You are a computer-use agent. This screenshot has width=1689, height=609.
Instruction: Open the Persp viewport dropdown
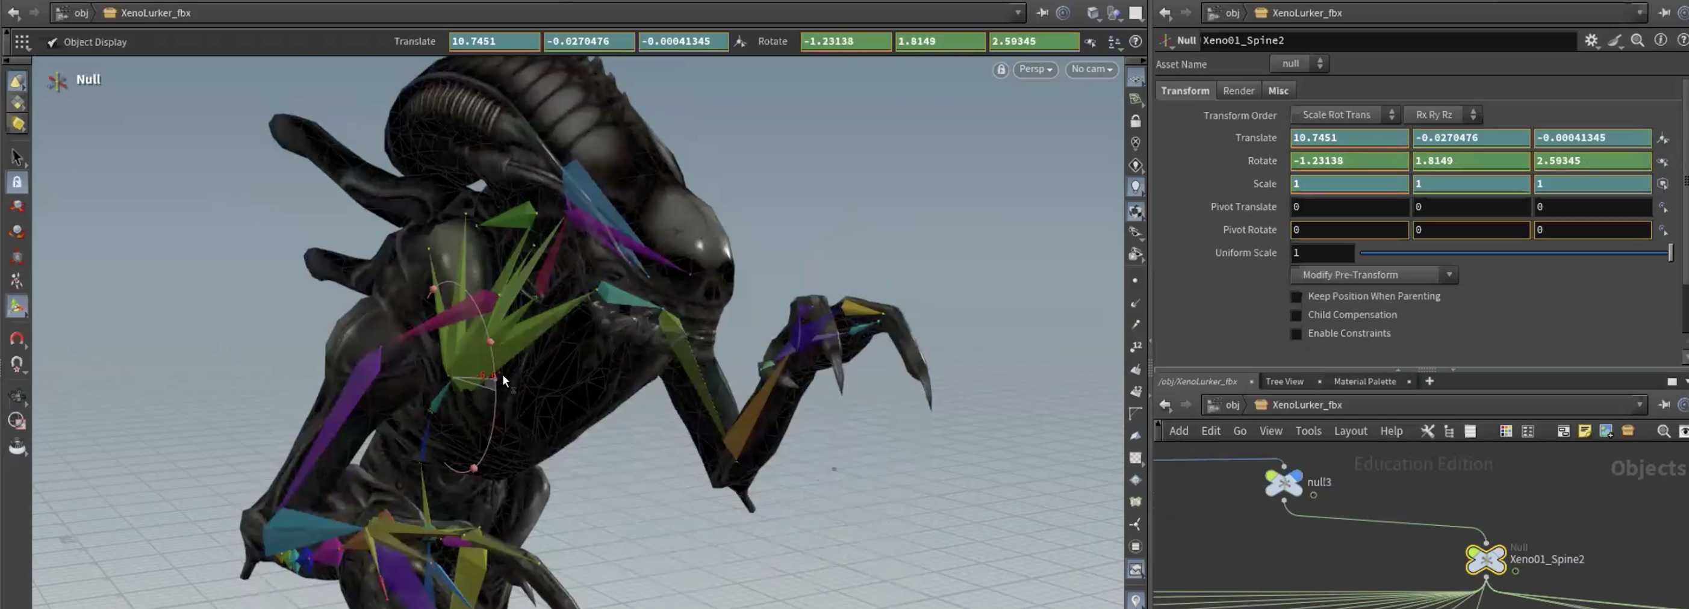[x=1035, y=69]
